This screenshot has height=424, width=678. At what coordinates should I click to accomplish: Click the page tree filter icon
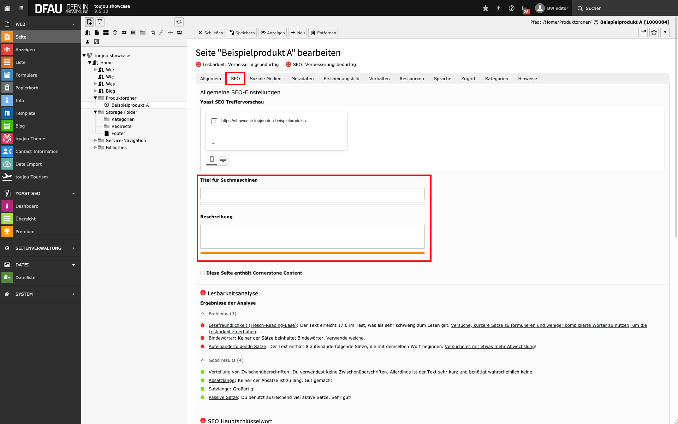click(x=100, y=22)
